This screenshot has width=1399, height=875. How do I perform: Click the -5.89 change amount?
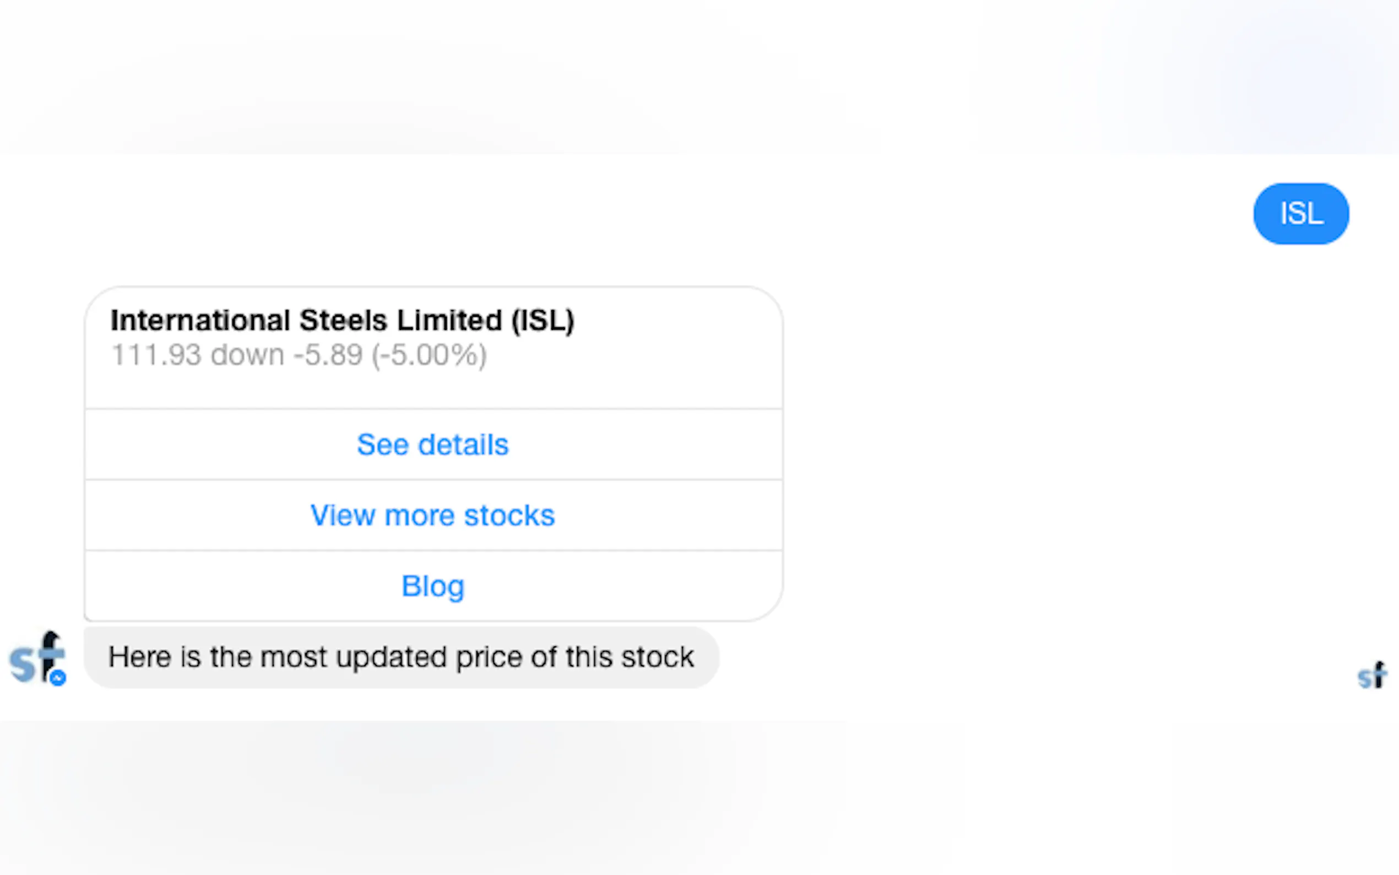328,355
